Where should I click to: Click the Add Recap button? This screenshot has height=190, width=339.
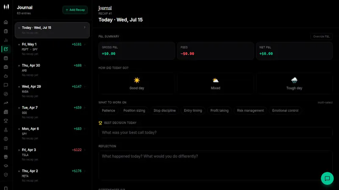pos(75,10)
